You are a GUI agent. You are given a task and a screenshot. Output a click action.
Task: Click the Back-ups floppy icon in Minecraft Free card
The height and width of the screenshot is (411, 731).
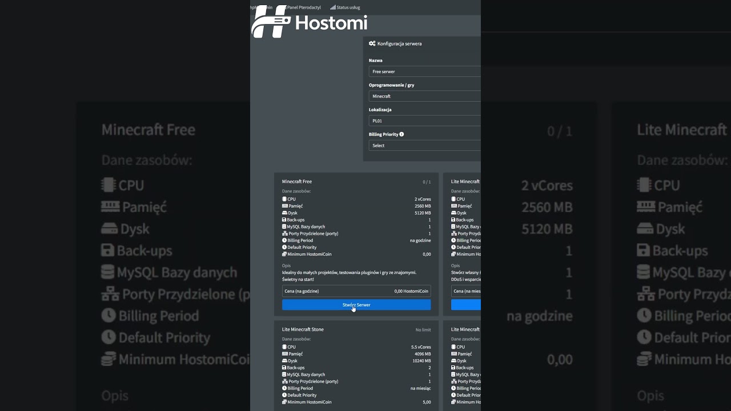point(284,220)
